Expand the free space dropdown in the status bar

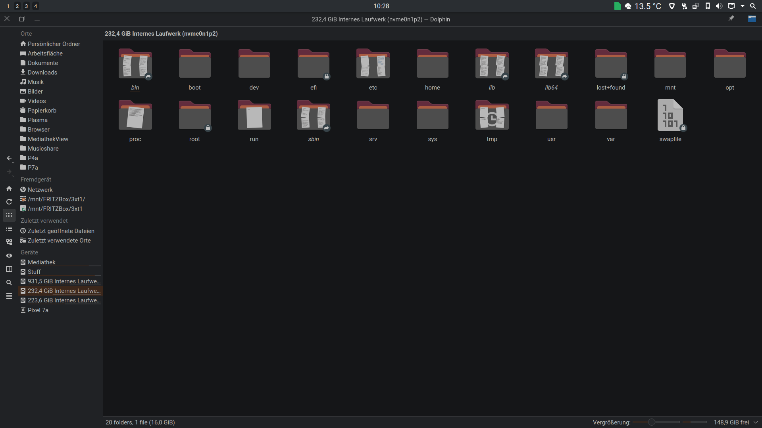(x=756, y=422)
